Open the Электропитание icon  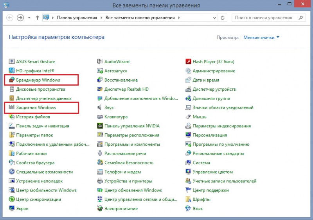pyautogui.click(x=100, y=208)
